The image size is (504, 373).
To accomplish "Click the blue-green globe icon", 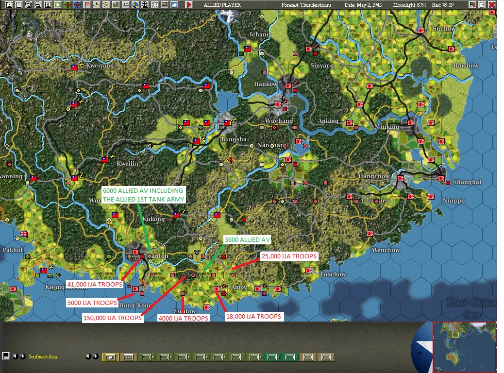I will (135, 4).
